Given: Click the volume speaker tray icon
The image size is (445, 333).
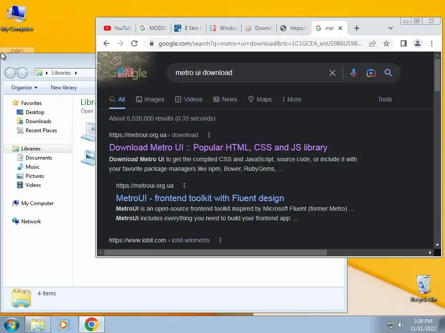Looking at the screenshot, I should point(401,325).
